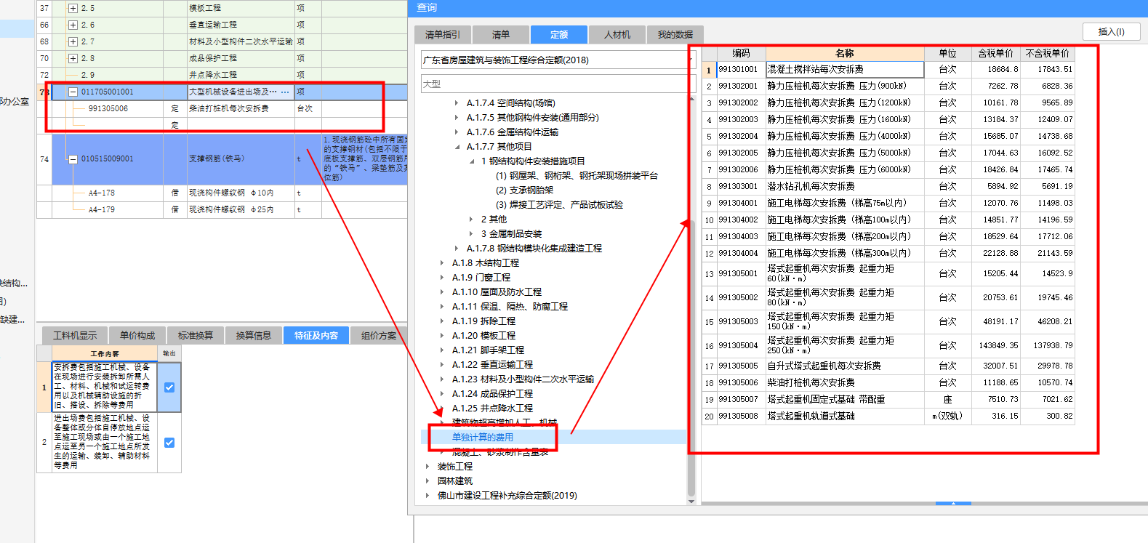
Task: Collapse item 011705001001 row
Action: click(x=73, y=92)
